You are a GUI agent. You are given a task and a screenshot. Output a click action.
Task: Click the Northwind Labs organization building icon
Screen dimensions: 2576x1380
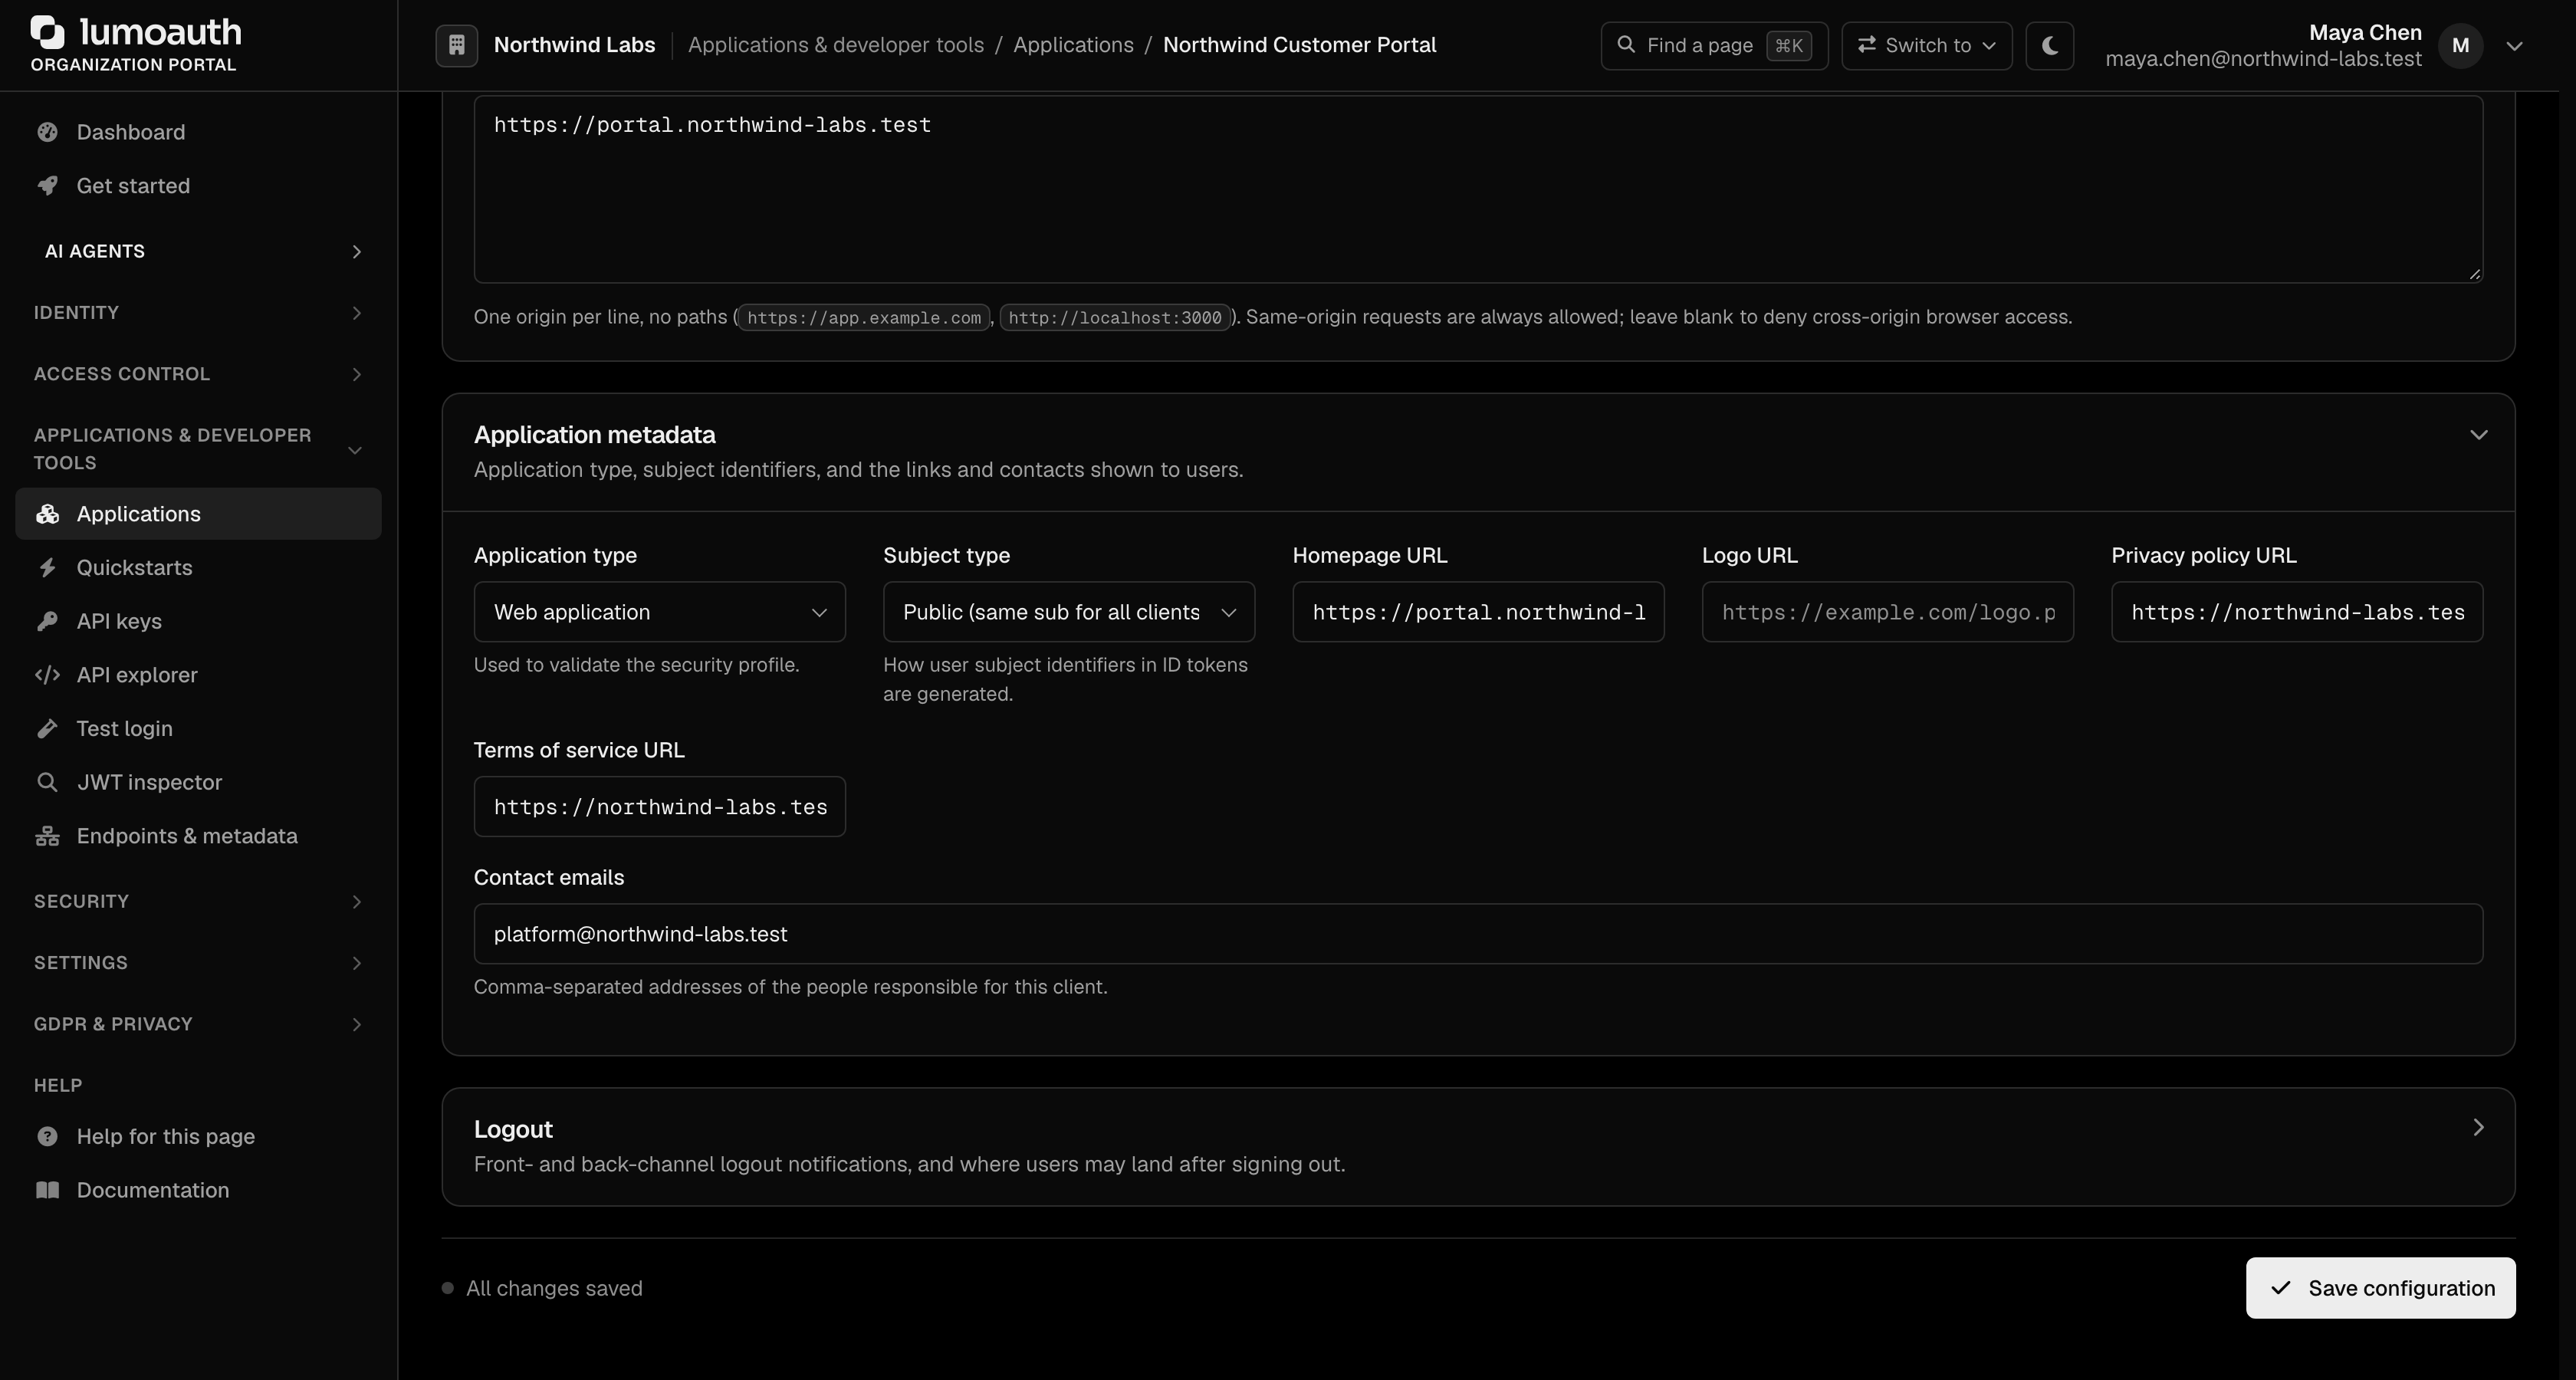pos(456,45)
